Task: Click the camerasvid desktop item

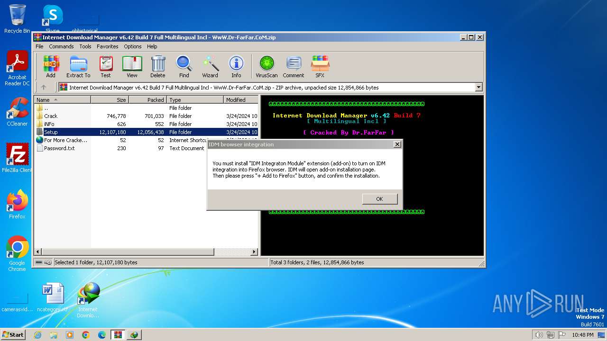Action: pyautogui.click(x=17, y=302)
